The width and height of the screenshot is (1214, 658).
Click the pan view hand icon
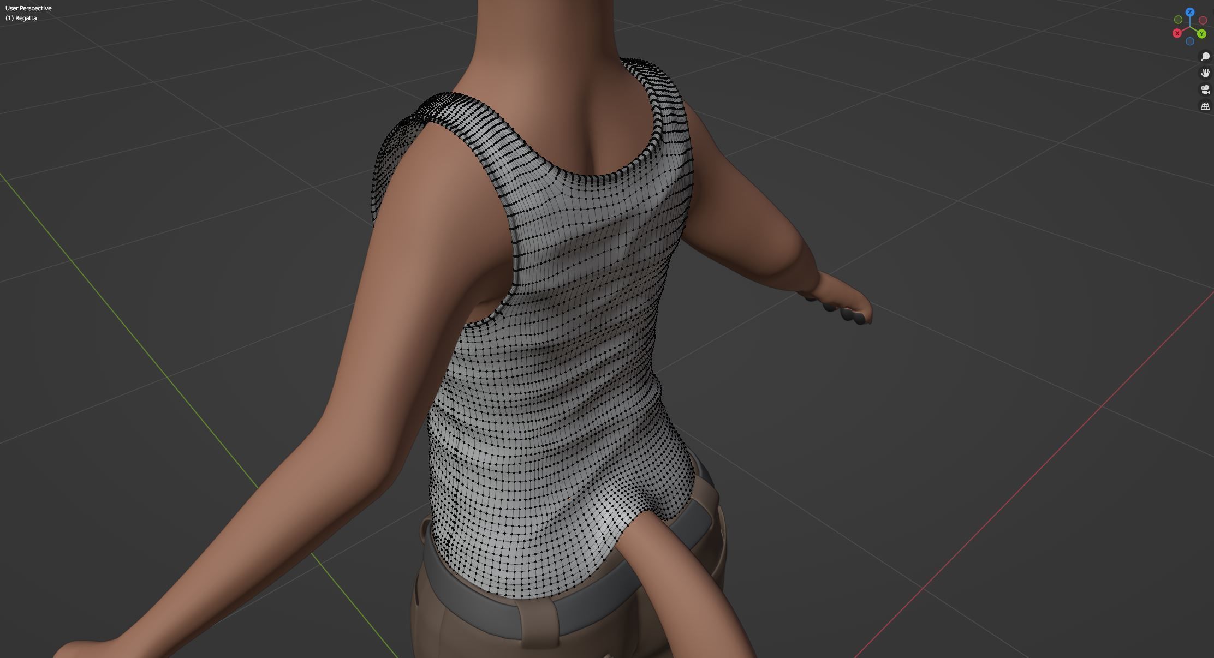click(x=1205, y=73)
